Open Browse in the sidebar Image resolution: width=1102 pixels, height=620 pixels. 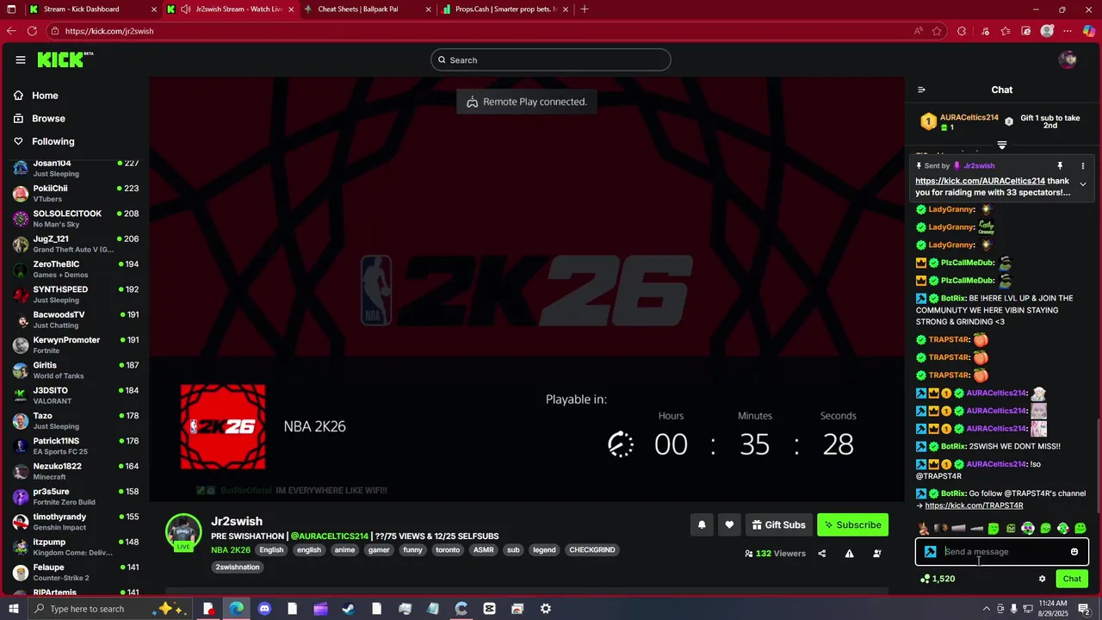pyautogui.click(x=48, y=118)
